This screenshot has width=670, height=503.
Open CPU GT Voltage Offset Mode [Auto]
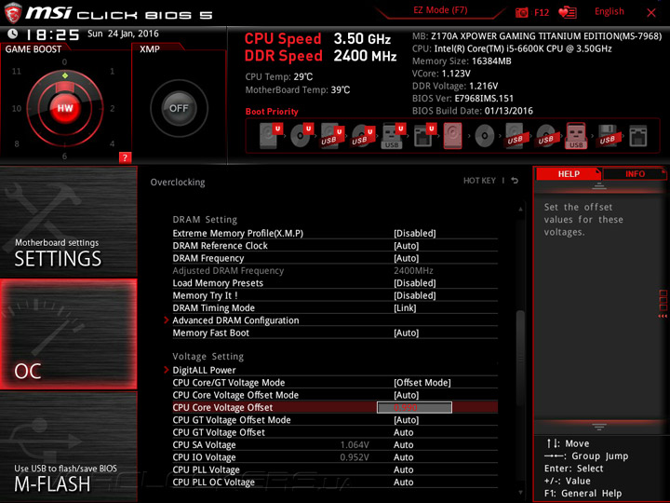pyautogui.click(x=406, y=420)
